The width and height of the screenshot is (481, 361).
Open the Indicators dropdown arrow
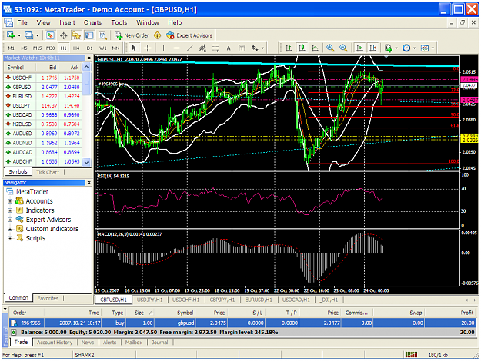[x=396, y=48]
